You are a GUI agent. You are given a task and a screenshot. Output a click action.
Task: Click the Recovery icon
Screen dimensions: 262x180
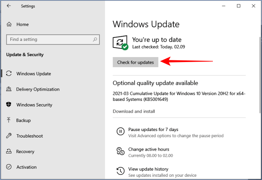coord(9,151)
